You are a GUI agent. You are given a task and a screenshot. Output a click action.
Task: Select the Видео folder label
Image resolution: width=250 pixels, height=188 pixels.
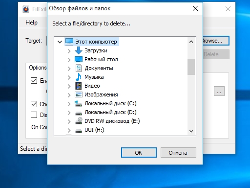(92, 86)
